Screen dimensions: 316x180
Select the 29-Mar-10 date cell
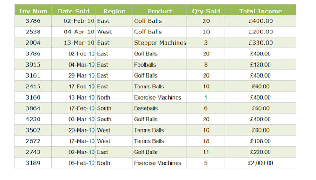73,75
